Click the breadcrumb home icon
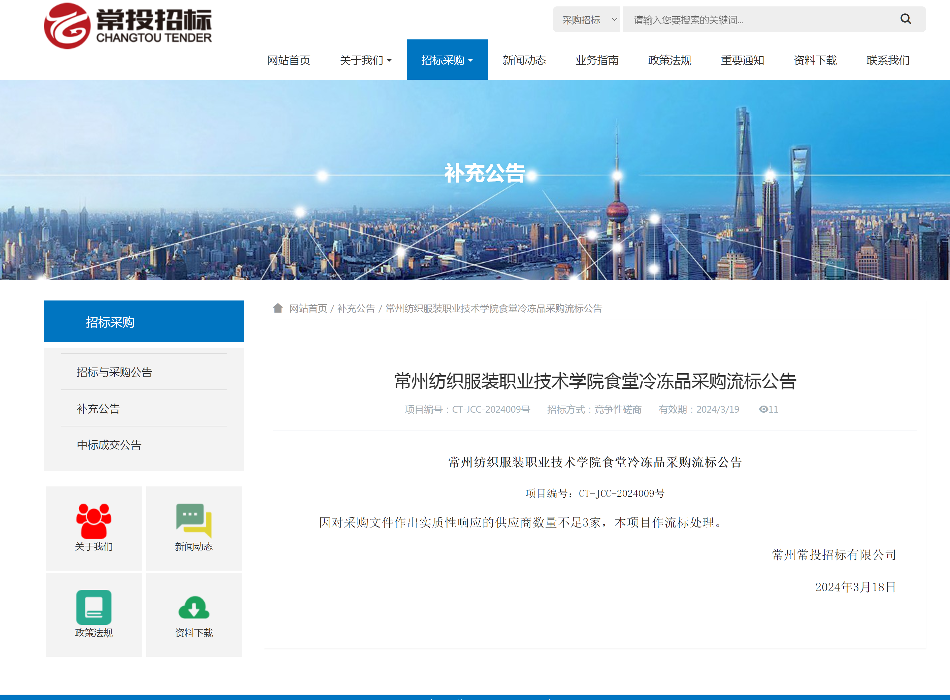Viewport: 950px width, 700px height. coord(278,308)
